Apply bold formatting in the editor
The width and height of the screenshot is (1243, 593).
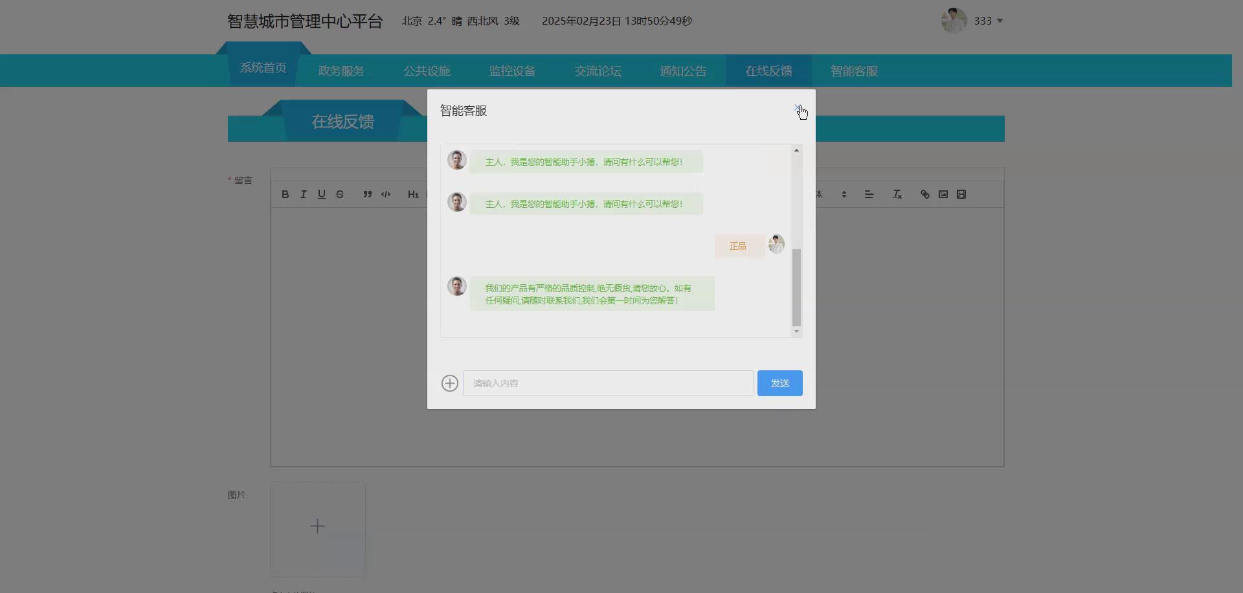pyautogui.click(x=285, y=194)
